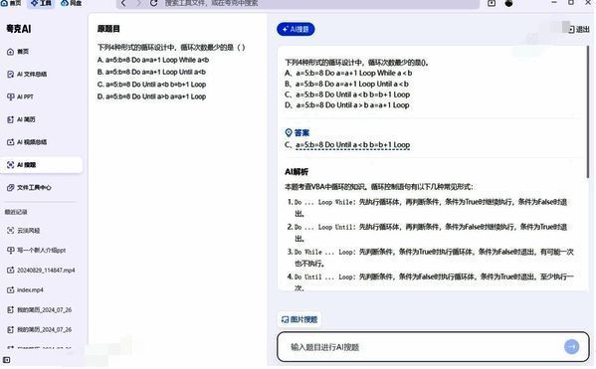Click the 最近记录 section label
The height and width of the screenshot is (369, 596).
pyautogui.click(x=16, y=212)
